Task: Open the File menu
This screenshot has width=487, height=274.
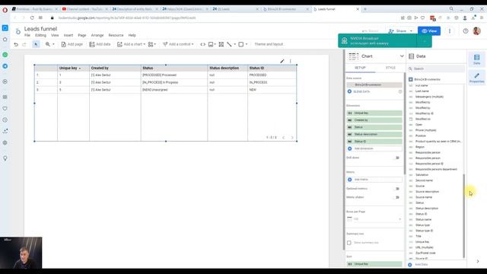Action: [27, 36]
